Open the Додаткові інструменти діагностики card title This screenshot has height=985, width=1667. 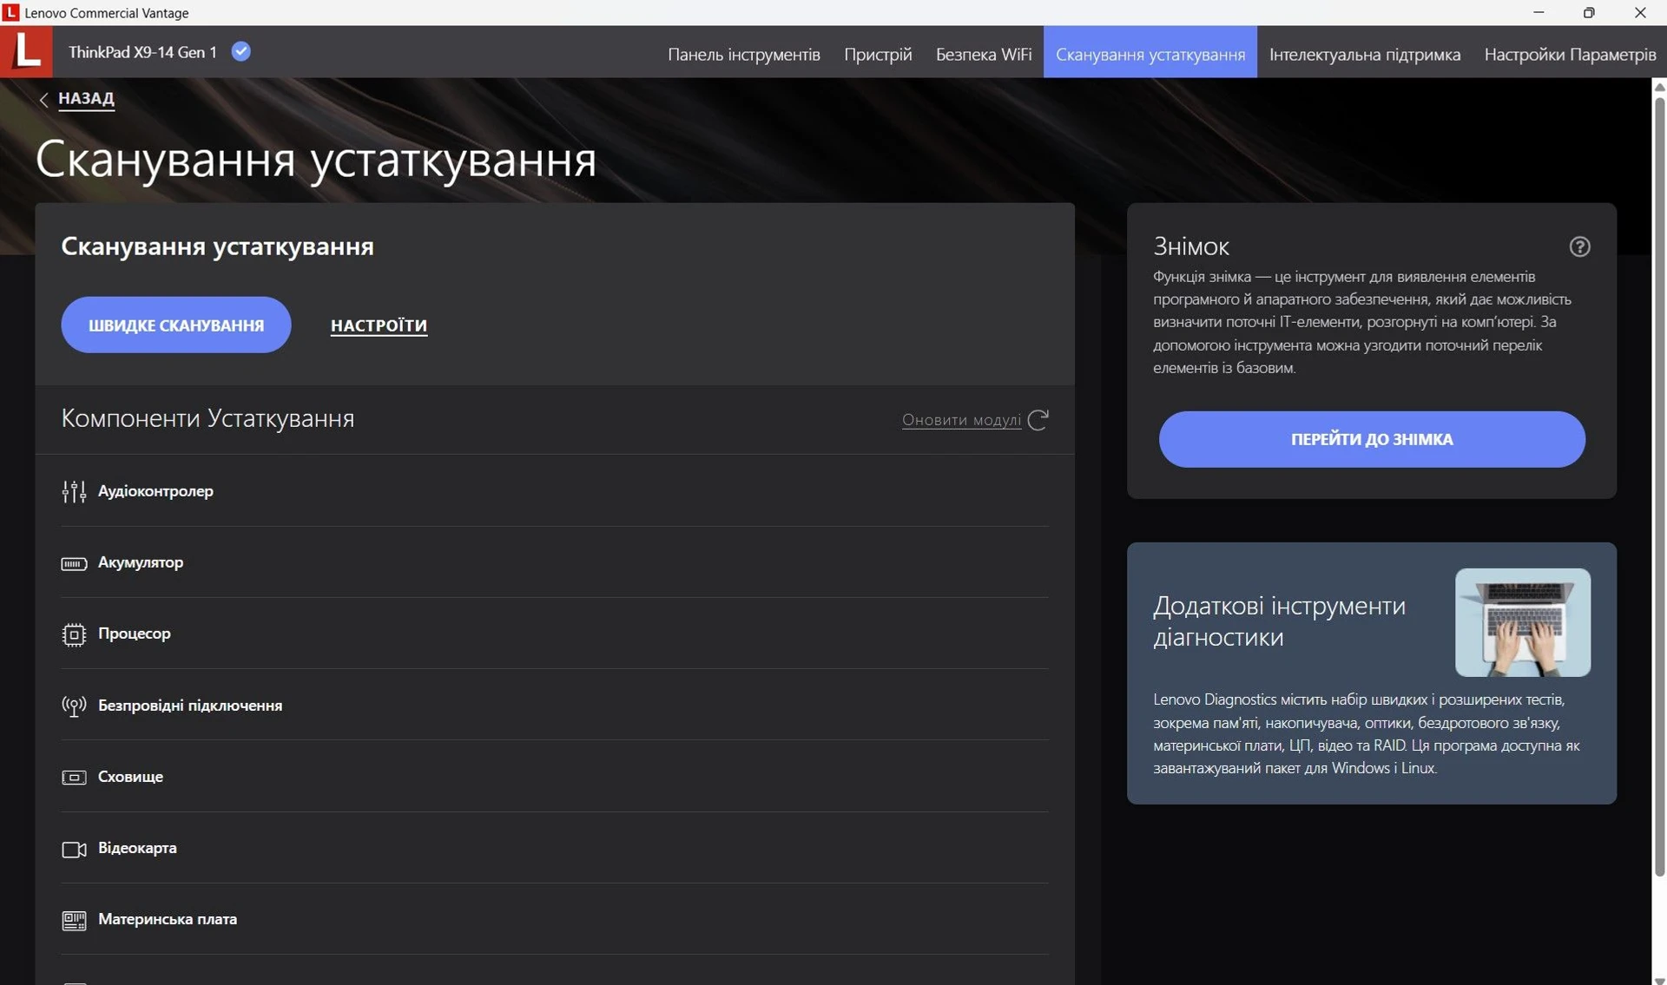pyautogui.click(x=1279, y=621)
